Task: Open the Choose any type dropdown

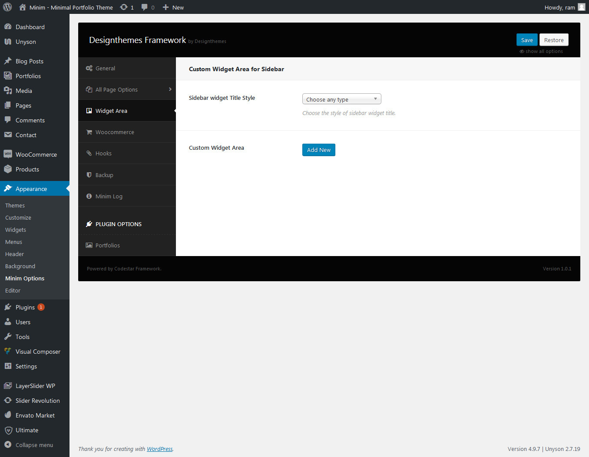Action: (x=341, y=99)
